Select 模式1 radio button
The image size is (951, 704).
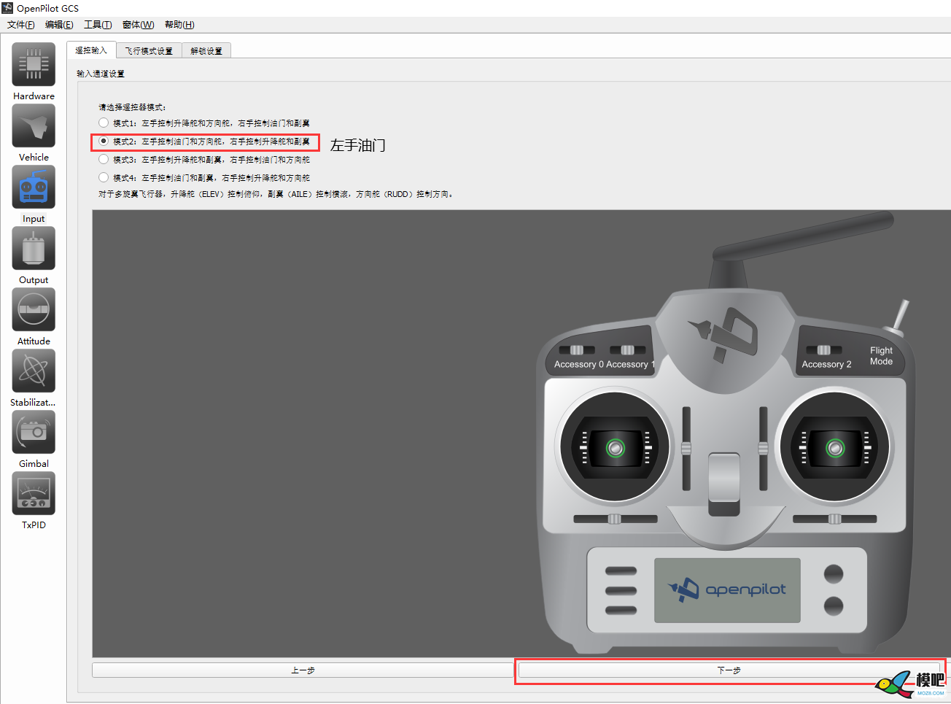(x=104, y=123)
